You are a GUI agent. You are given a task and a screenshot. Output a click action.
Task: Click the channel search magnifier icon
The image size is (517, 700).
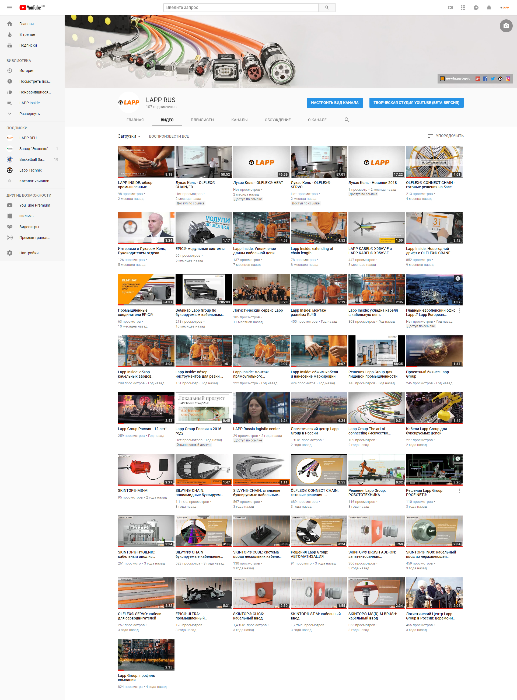coord(347,120)
